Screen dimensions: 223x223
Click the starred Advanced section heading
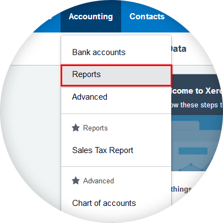(99, 181)
